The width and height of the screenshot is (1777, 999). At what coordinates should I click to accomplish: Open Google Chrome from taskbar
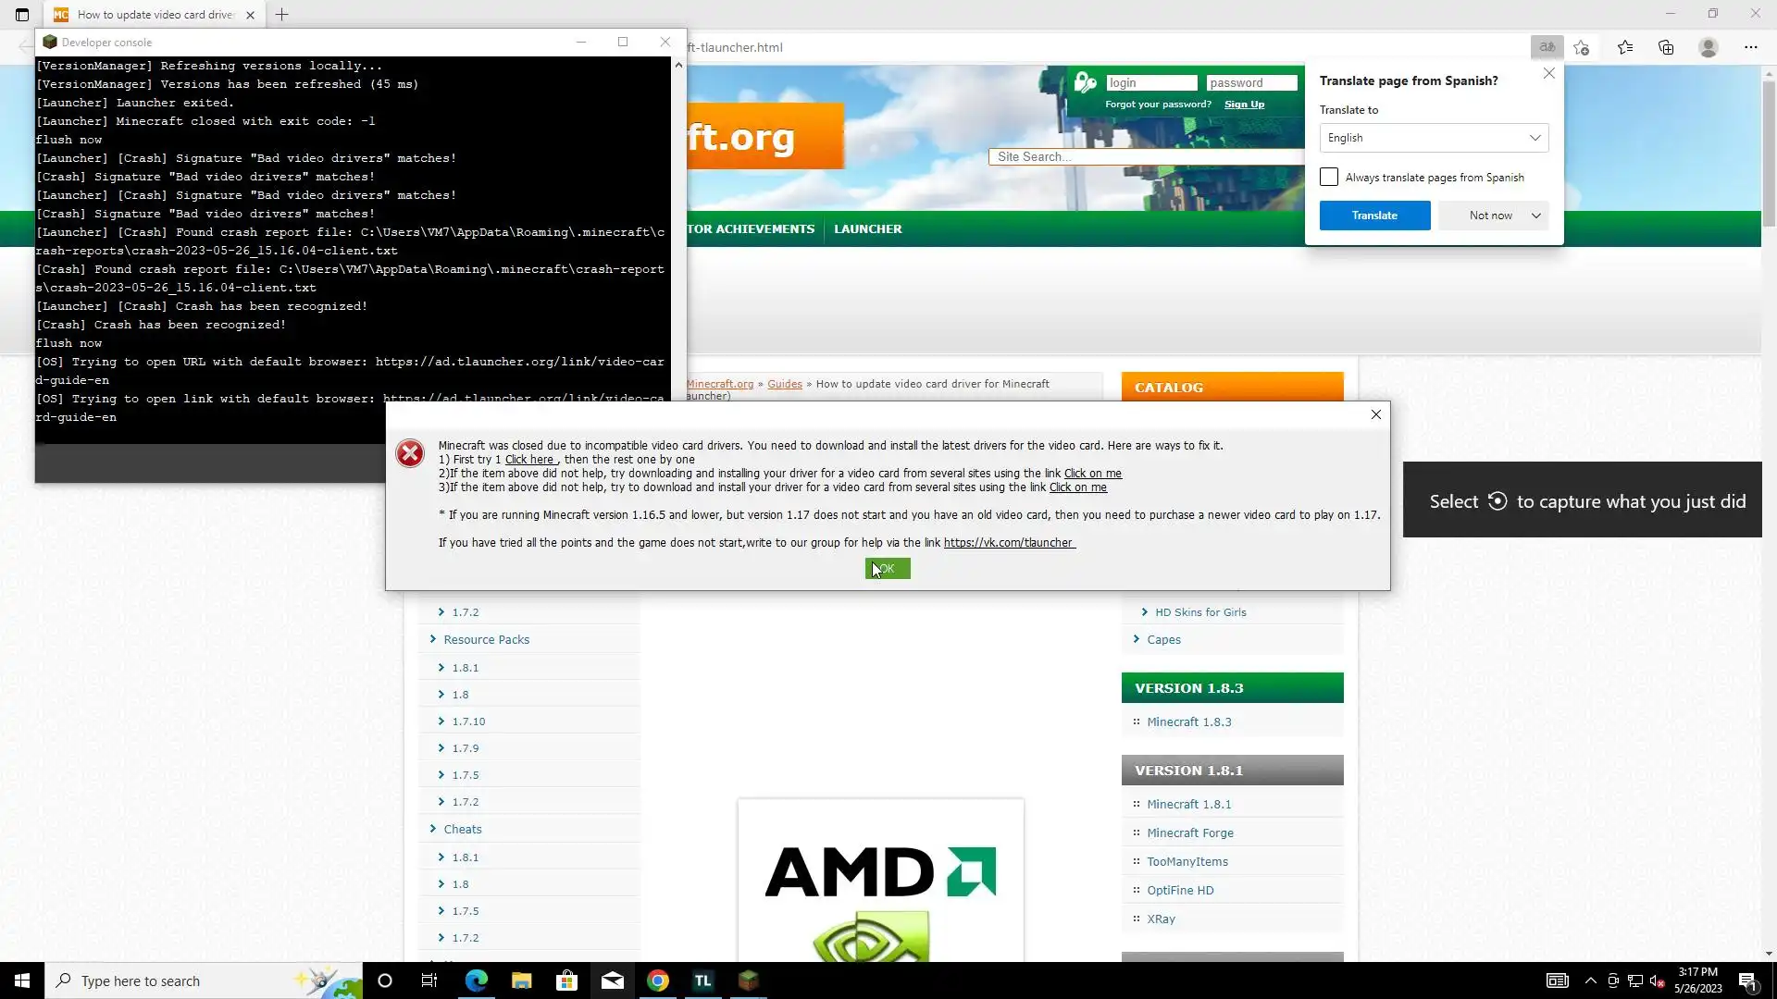658,980
